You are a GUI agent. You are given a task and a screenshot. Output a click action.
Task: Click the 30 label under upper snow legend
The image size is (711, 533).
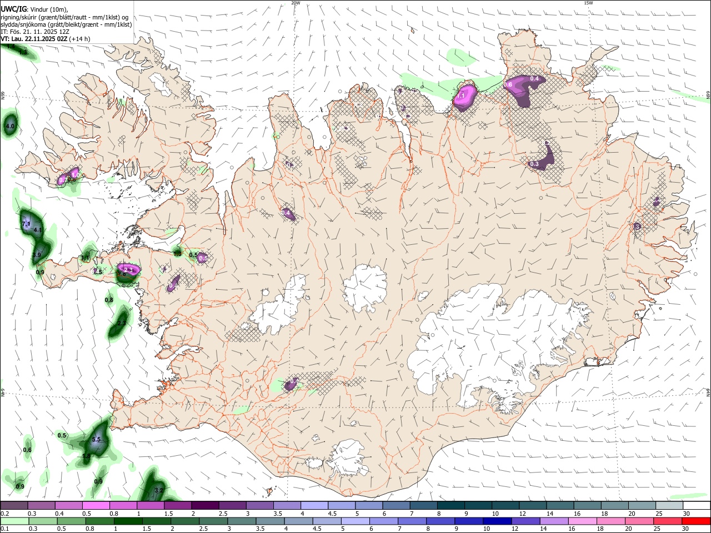coord(686,514)
